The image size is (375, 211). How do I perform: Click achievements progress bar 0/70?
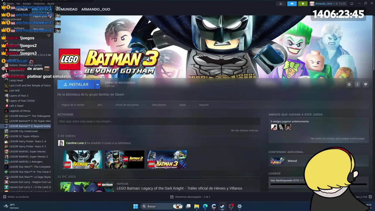(318, 184)
